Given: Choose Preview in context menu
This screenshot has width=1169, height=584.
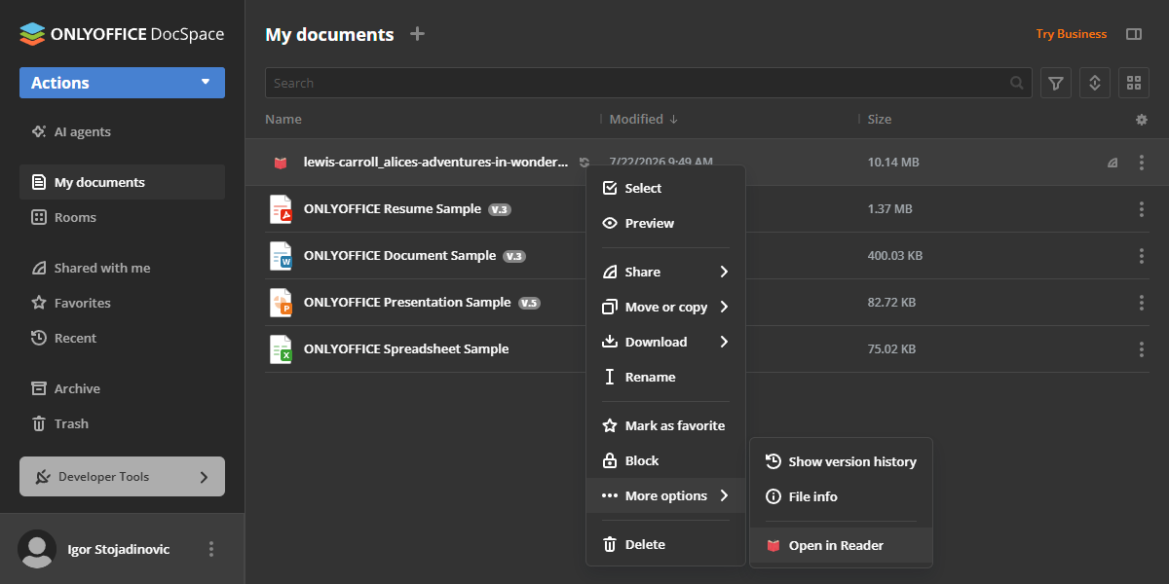Looking at the screenshot, I should [665, 223].
